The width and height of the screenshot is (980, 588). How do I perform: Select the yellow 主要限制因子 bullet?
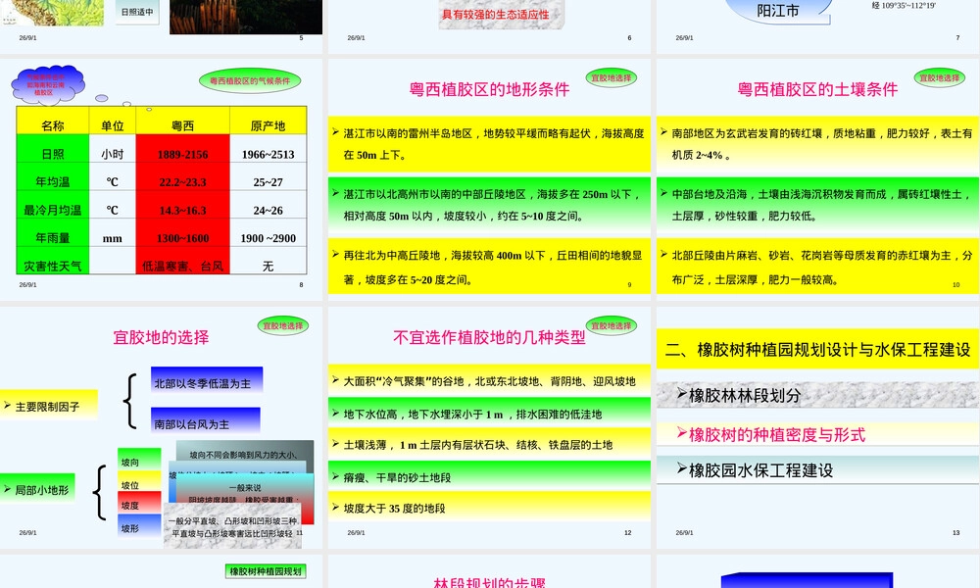pos(49,406)
